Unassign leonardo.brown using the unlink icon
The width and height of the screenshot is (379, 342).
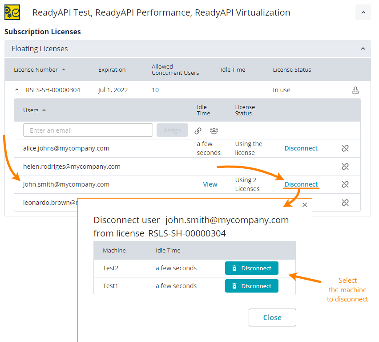click(345, 203)
